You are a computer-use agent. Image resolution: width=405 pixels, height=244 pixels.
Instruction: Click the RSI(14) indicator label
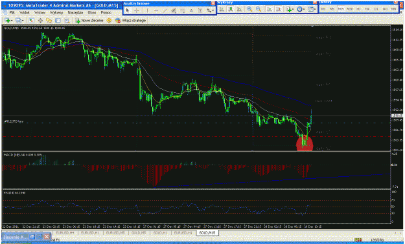tap(14, 192)
